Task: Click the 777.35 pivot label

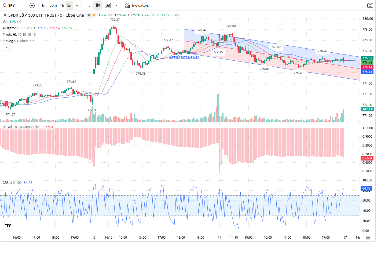Action: [x=218, y=52]
